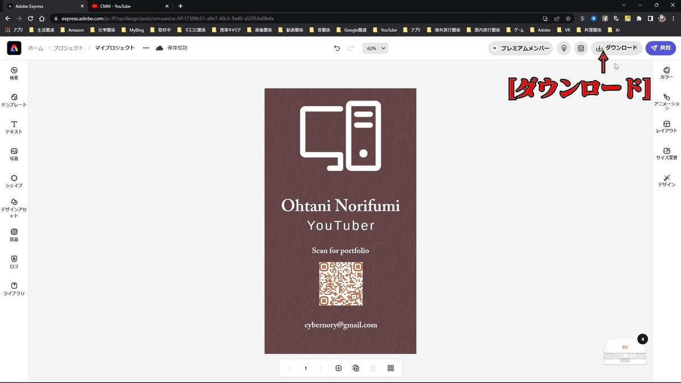Click the Download (ダウンロード) button
This screenshot has height=383, width=681.
pyautogui.click(x=617, y=48)
